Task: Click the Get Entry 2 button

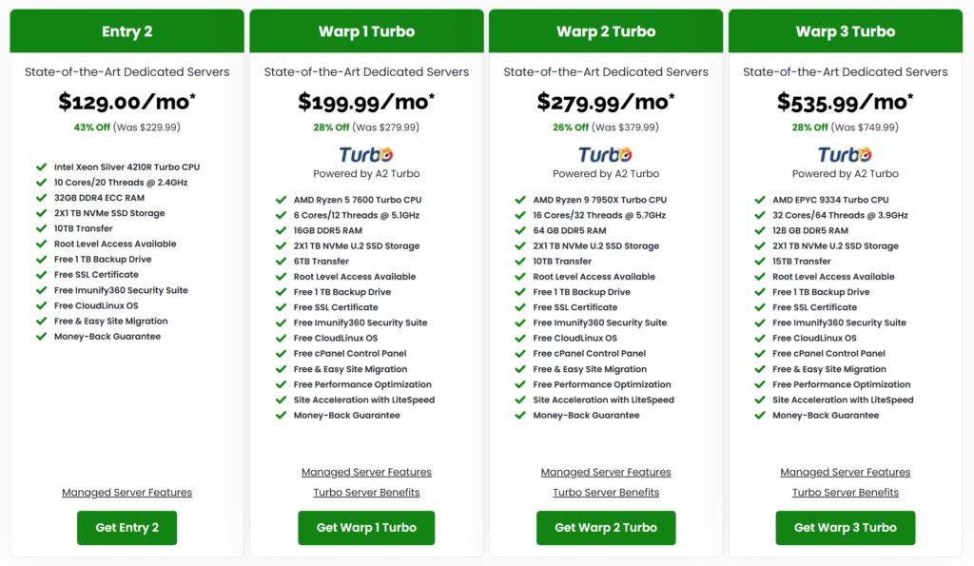Action: (127, 528)
